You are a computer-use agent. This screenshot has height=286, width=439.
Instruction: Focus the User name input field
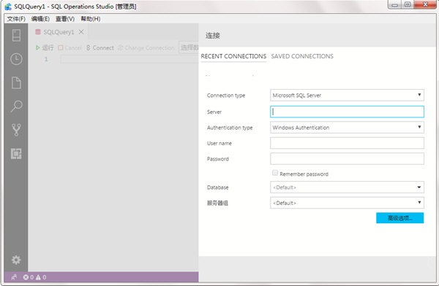(347, 143)
